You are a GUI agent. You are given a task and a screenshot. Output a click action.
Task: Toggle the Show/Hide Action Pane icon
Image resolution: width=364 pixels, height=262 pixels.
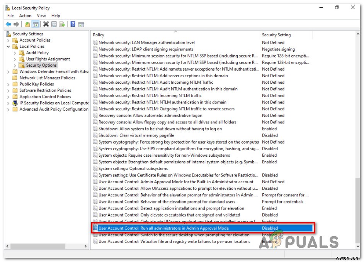coord(81,24)
